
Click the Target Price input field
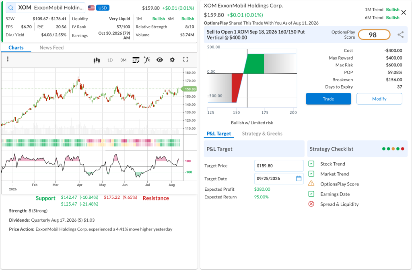(279, 166)
